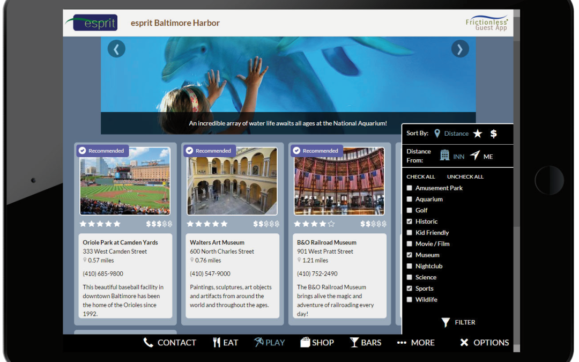Screen dimensions: 579x362
Task: Select the PLAY tab label
Action: tap(275, 343)
